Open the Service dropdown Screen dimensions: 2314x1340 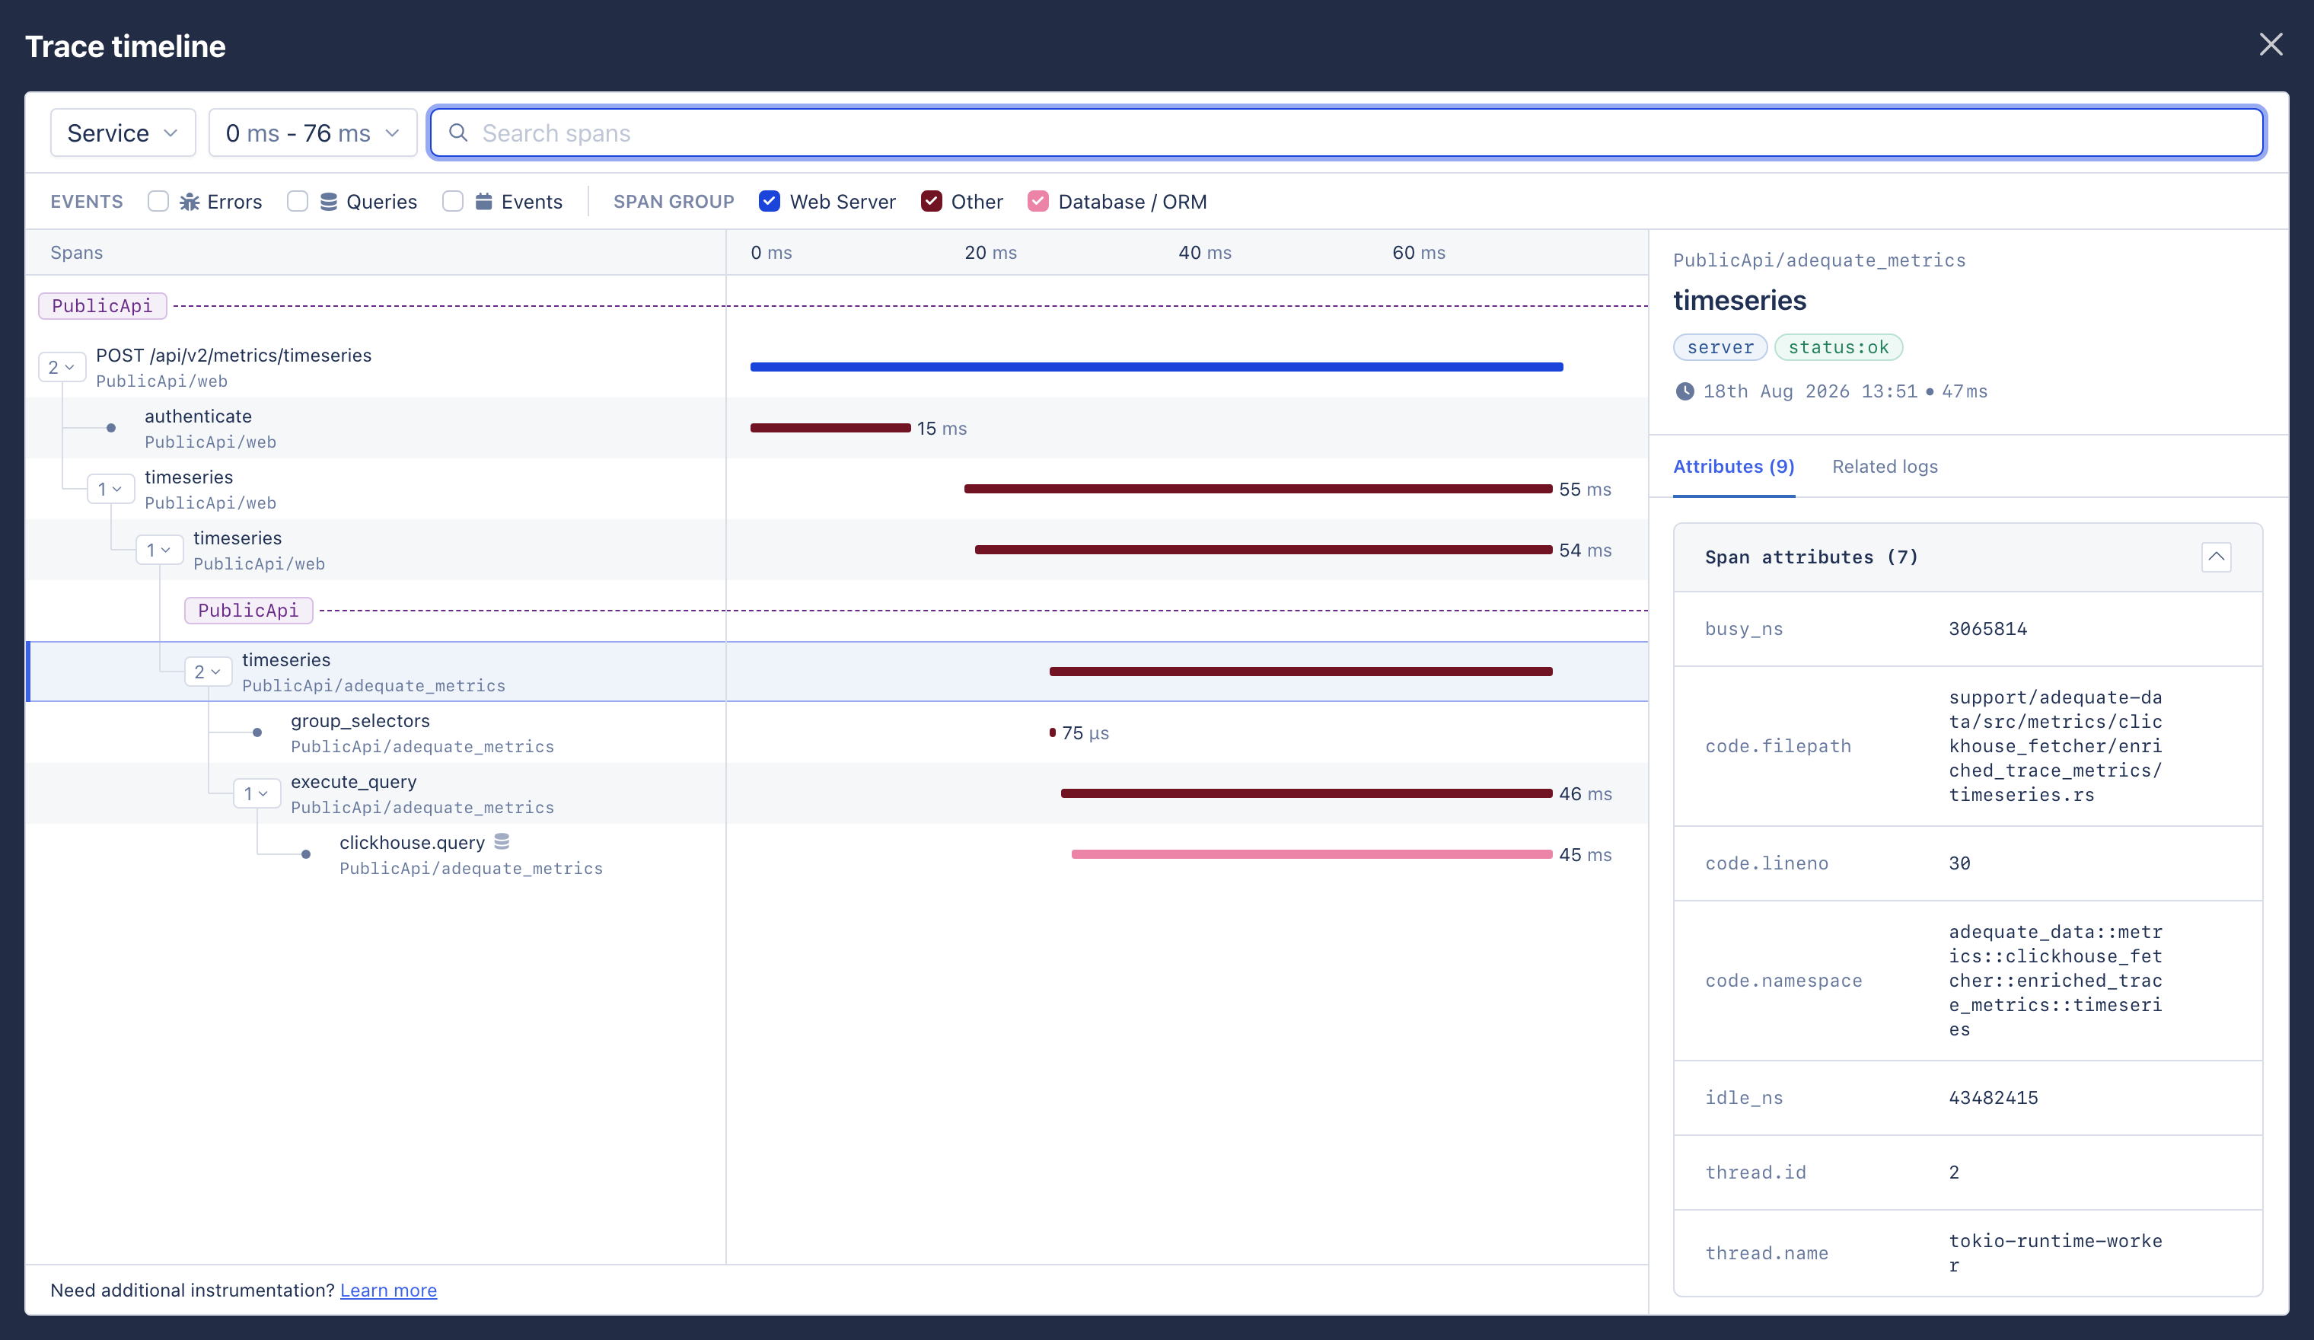123,133
